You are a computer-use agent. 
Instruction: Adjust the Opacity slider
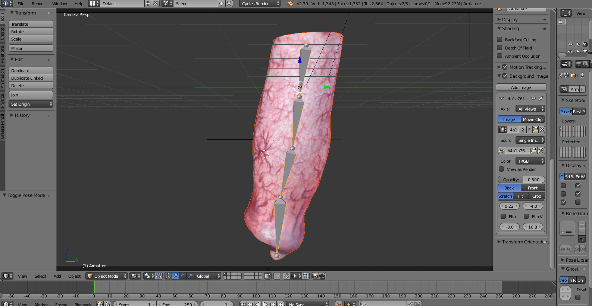pos(521,179)
